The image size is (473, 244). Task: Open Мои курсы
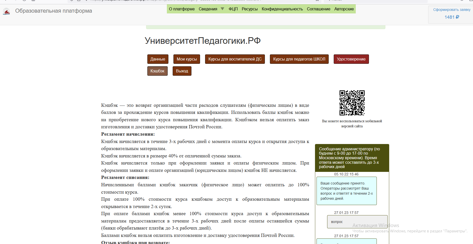[187, 59]
